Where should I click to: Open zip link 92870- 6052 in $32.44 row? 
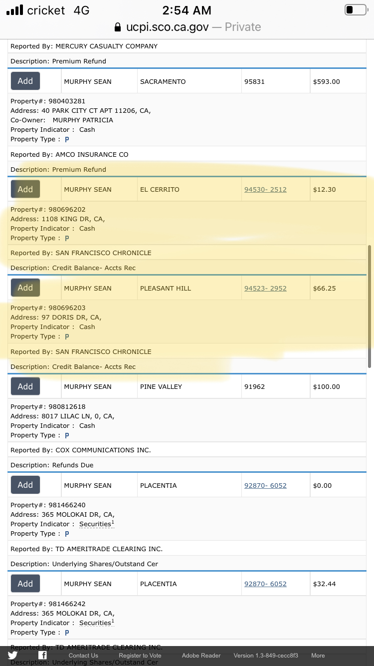265,584
